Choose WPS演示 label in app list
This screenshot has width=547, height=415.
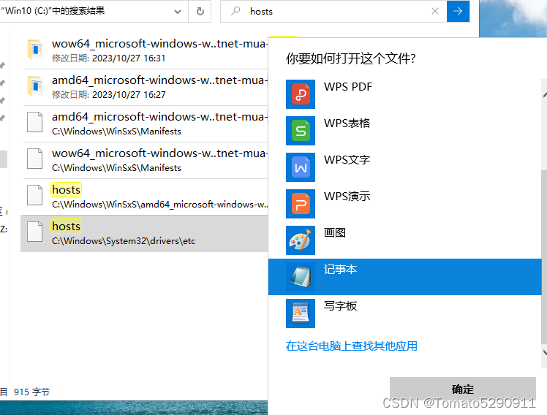347,197
